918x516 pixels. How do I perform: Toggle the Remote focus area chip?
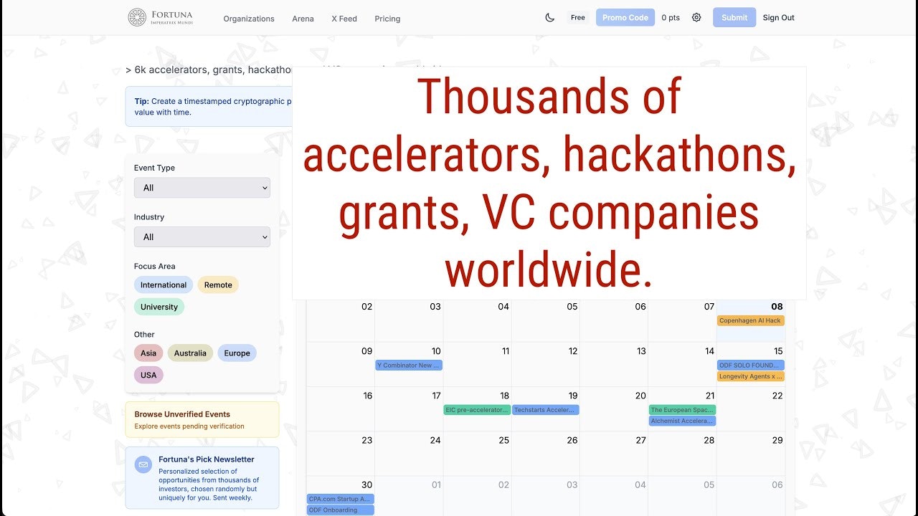tap(218, 285)
